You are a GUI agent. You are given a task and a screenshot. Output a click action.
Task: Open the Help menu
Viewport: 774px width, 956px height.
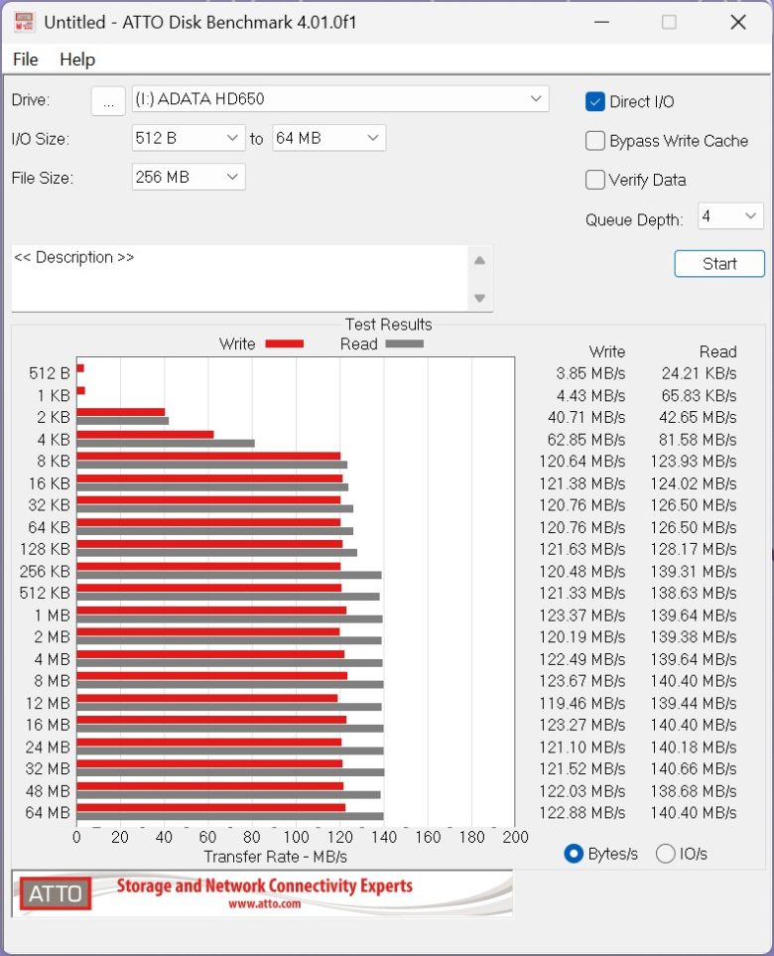click(77, 60)
